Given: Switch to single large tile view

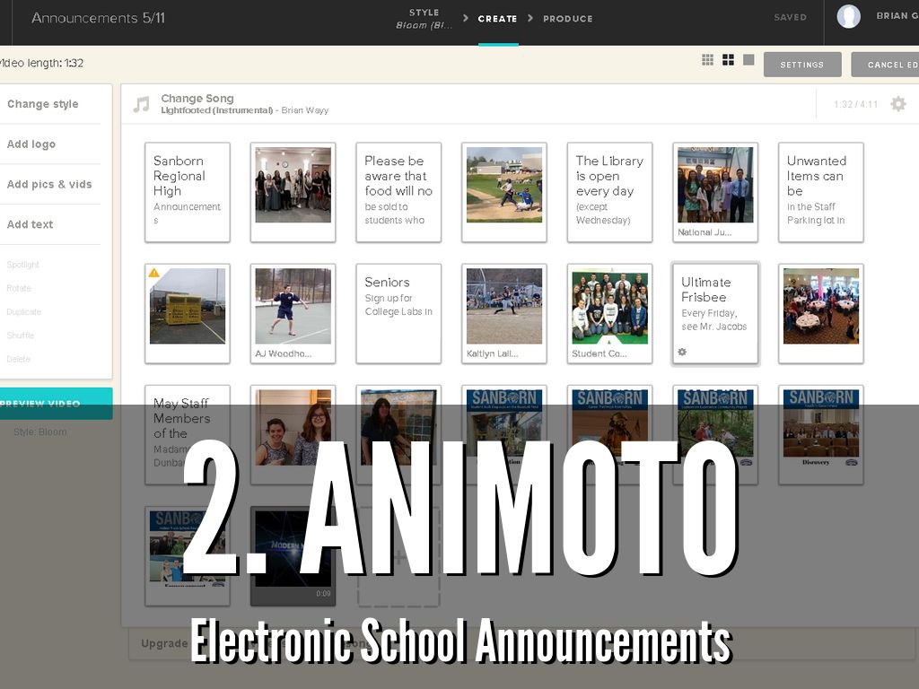Looking at the screenshot, I should [x=748, y=60].
